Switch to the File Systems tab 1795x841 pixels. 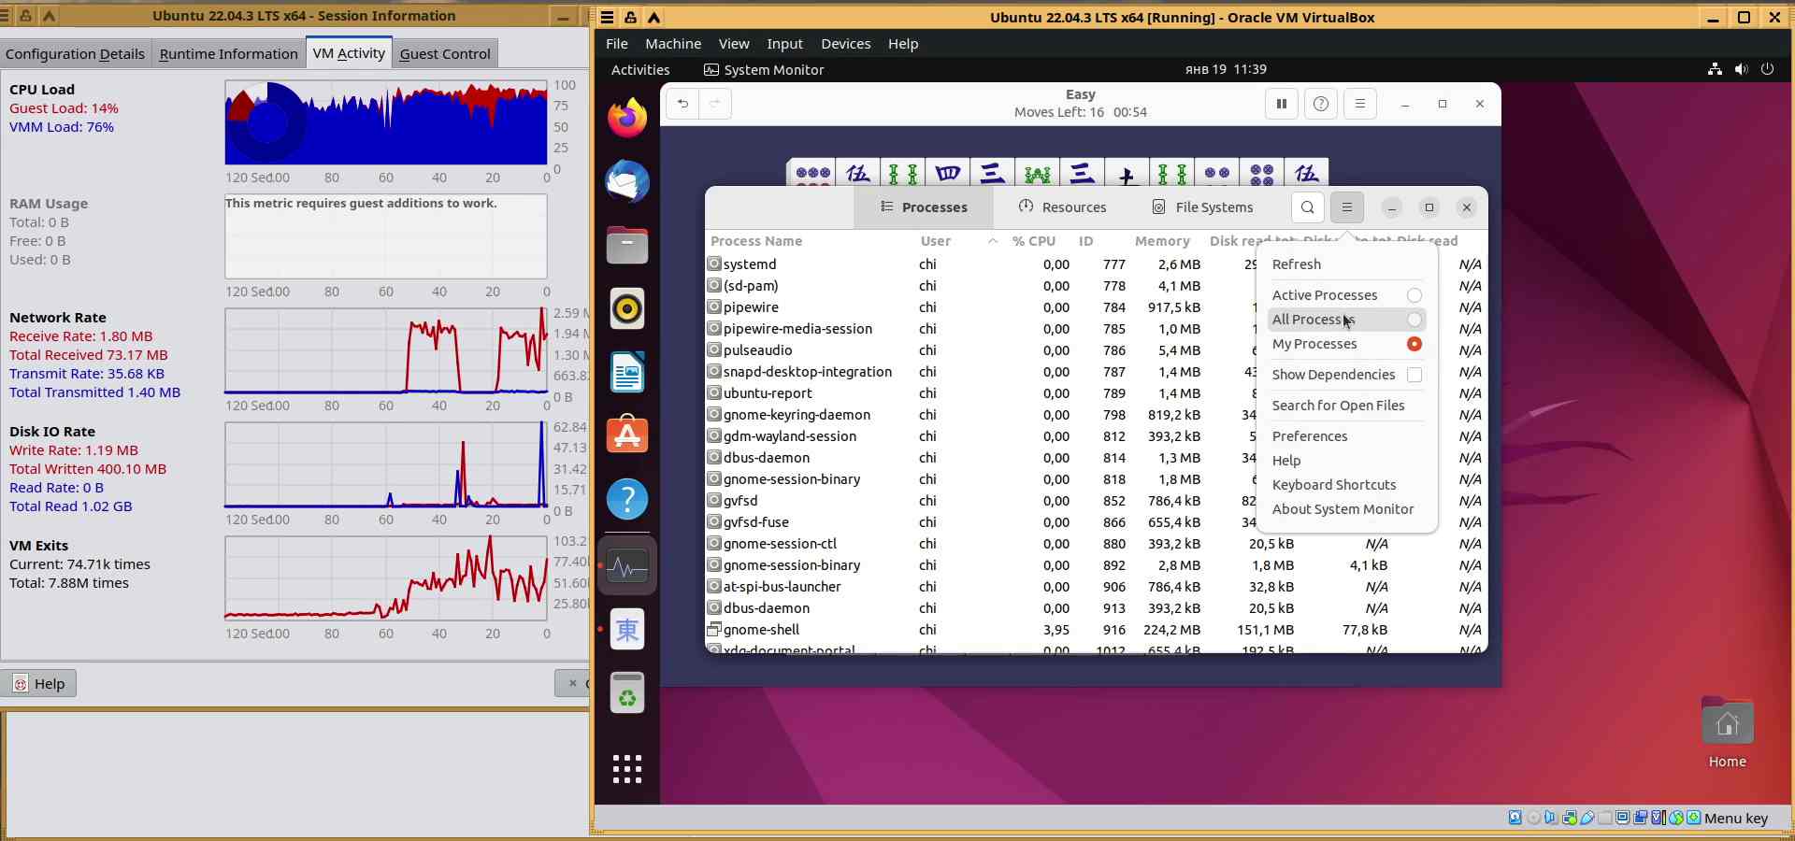(1202, 207)
